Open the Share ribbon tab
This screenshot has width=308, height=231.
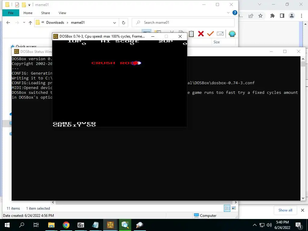[x=45, y=13]
